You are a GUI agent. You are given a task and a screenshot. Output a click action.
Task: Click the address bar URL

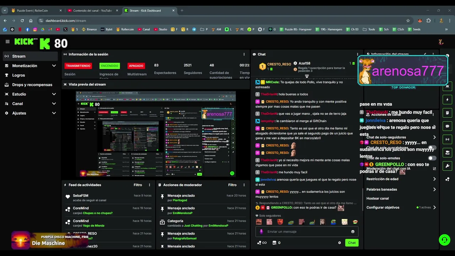[x=66, y=21]
